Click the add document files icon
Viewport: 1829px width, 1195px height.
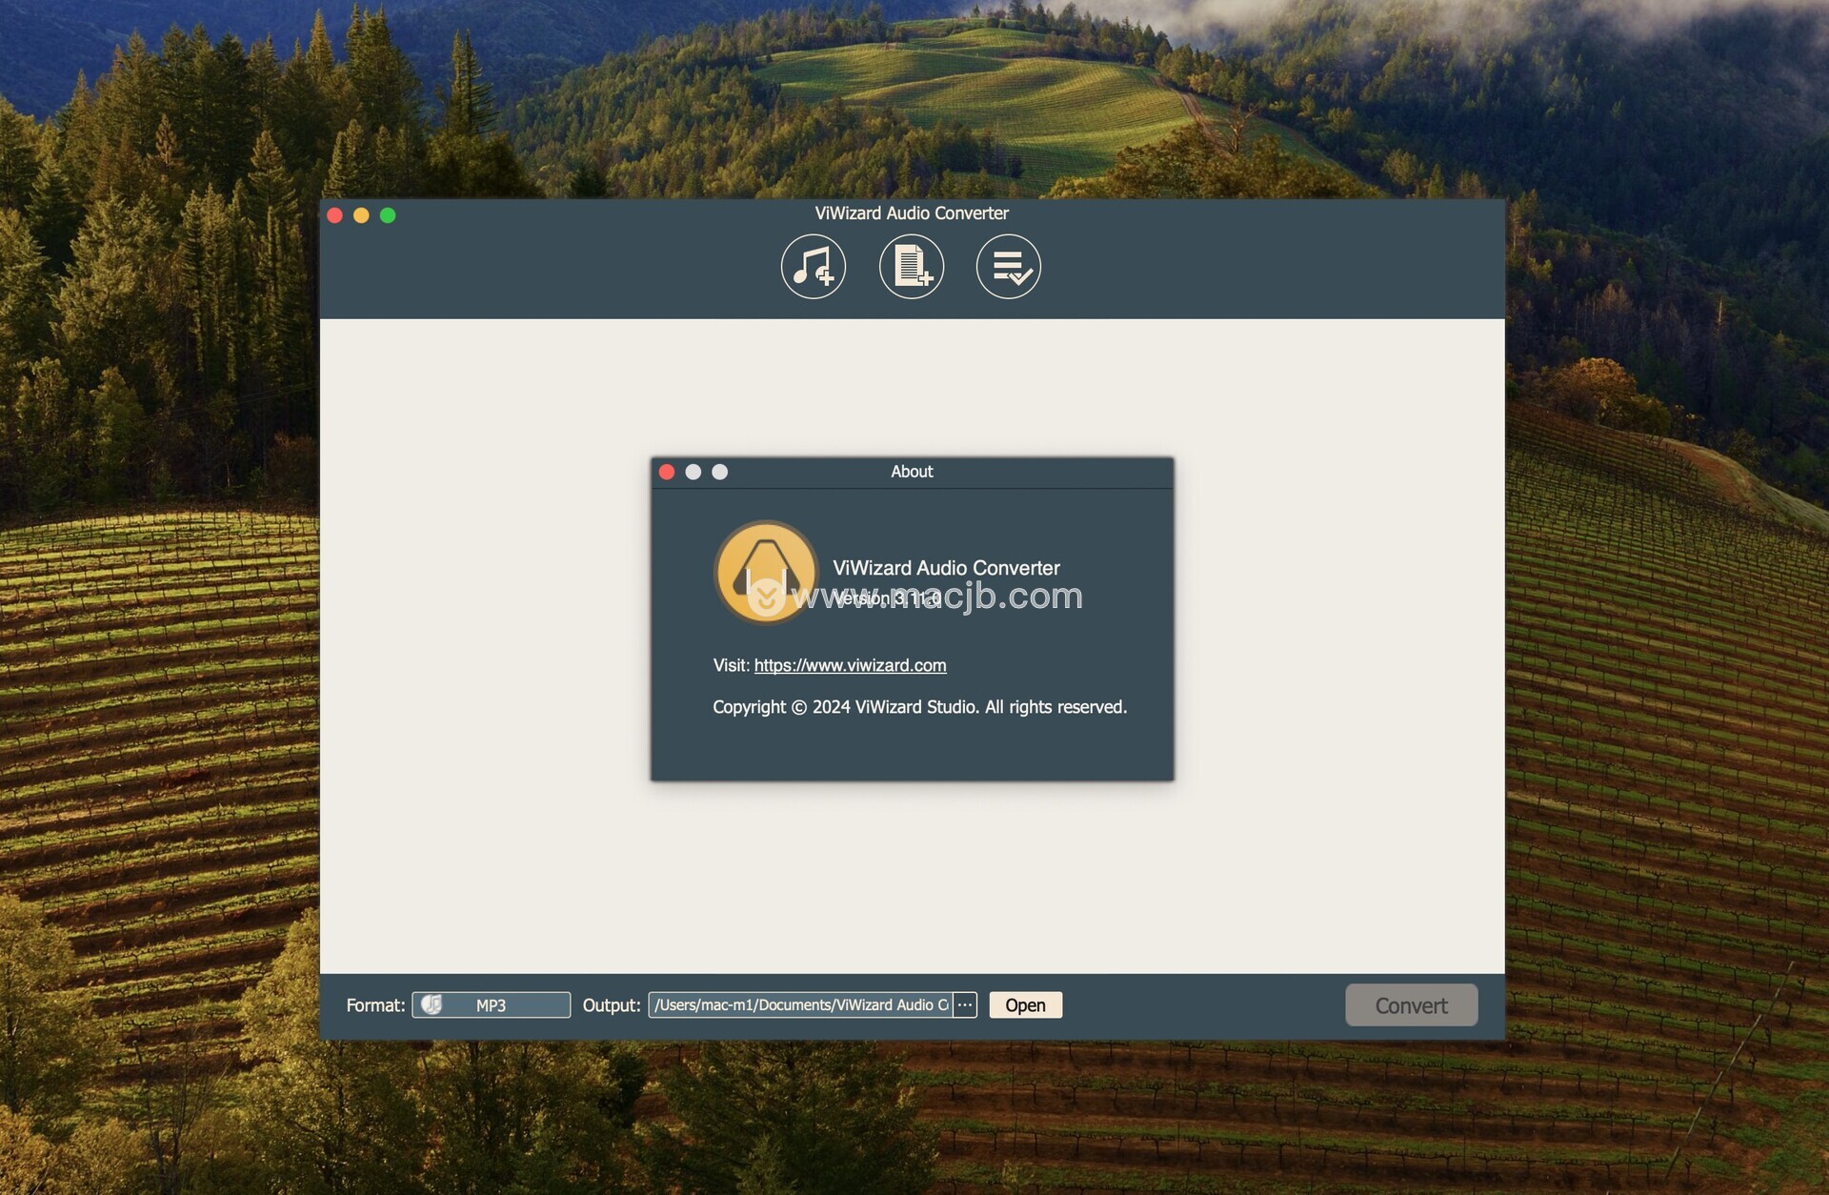912,267
